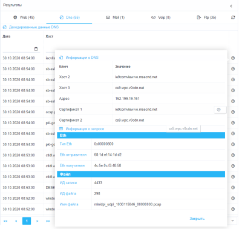Open info icon for the DESK row
This screenshot has height=229, width=242.
click(233, 188)
